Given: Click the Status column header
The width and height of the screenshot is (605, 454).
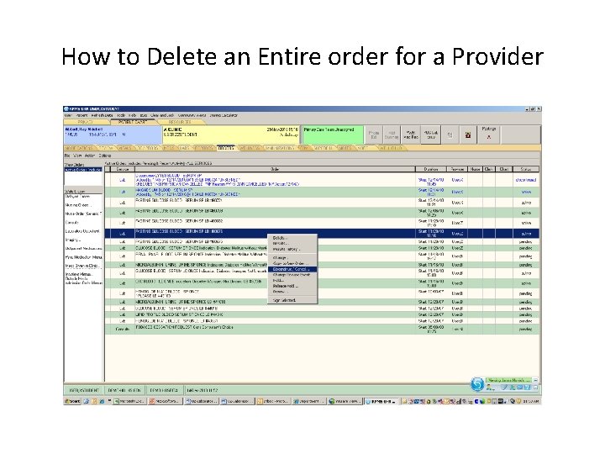Looking at the screenshot, I should [x=525, y=169].
